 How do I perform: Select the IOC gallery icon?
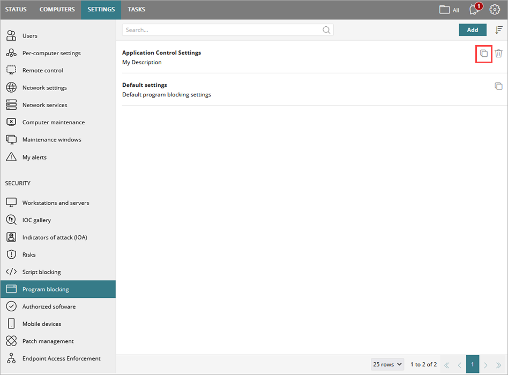click(x=11, y=220)
